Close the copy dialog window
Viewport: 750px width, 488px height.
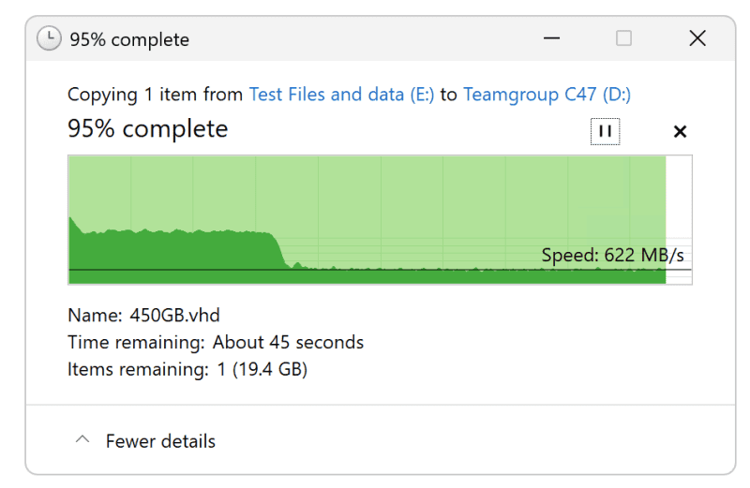697,38
